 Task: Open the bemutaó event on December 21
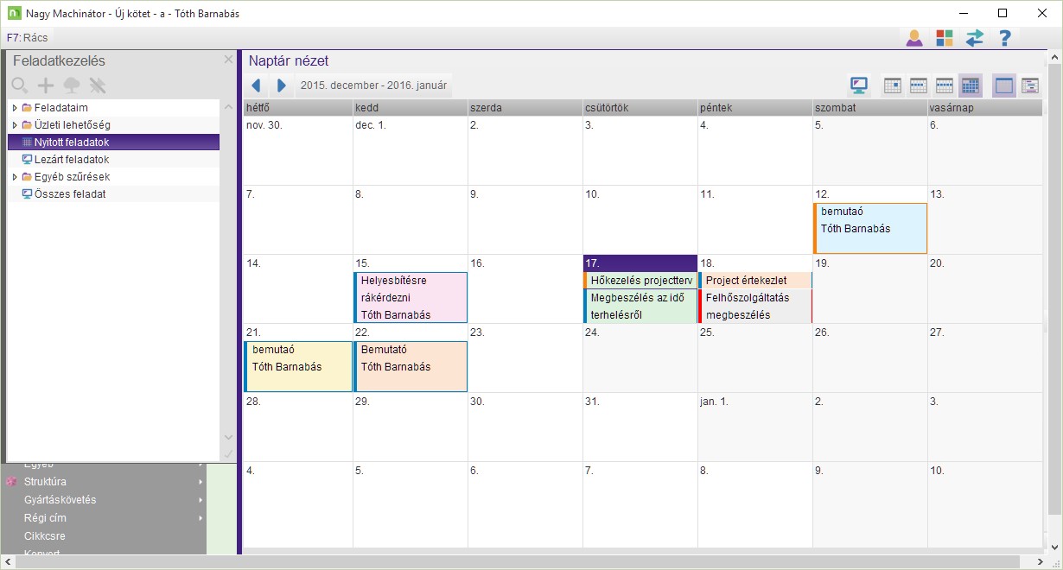[x=298, y=366]
